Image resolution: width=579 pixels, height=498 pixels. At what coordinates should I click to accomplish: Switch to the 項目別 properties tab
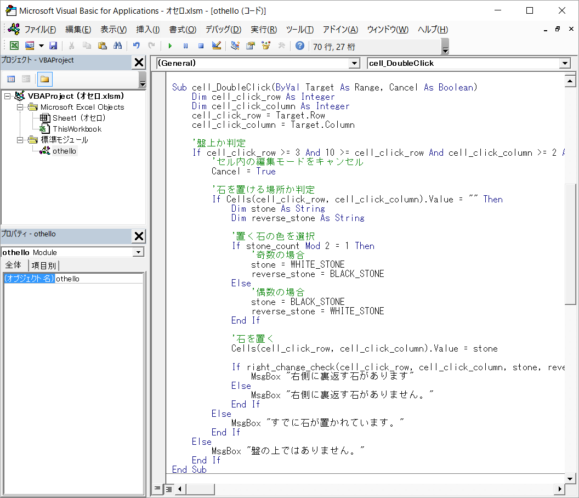[43, 265]
